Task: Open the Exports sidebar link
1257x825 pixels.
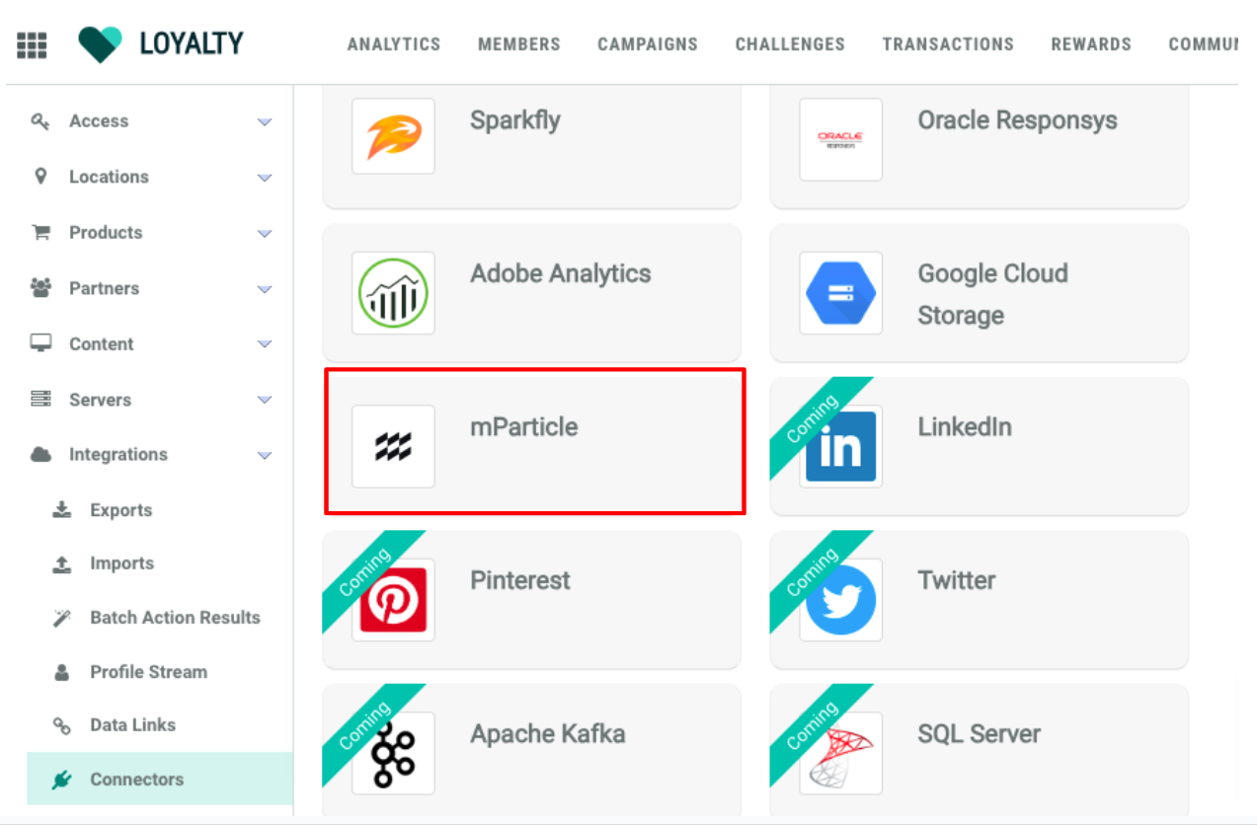Action: pyautogui.click(x=120, y=510)
